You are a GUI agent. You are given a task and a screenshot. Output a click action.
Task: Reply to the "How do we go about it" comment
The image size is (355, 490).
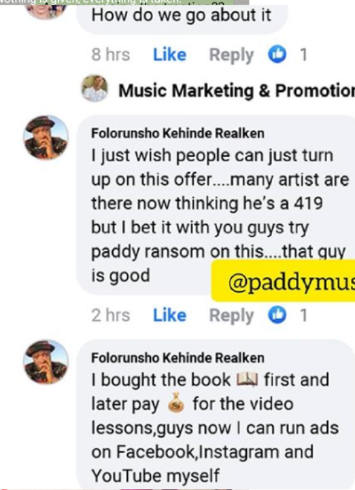coord(231,55)
